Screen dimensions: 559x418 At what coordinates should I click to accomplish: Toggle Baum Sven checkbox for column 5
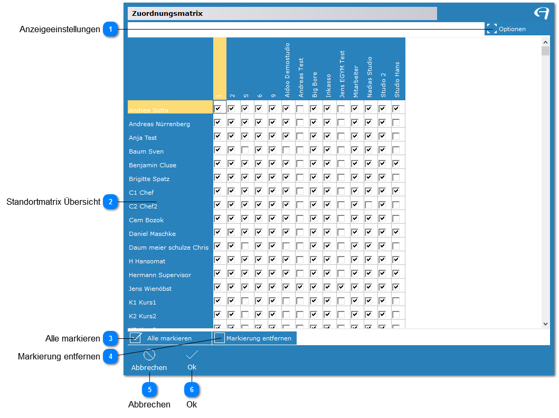click(245, 150)
